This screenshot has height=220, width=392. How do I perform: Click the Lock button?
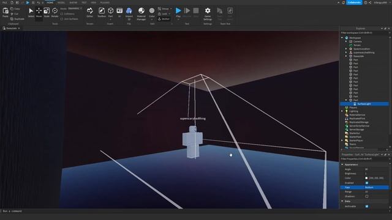(x=162, y=13)
